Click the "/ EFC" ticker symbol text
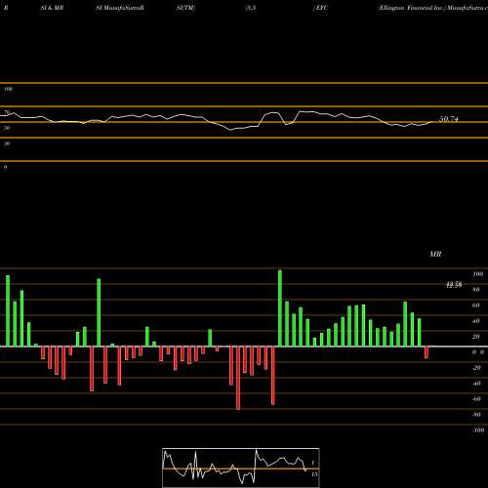488x488 pixels. point(320,8)
